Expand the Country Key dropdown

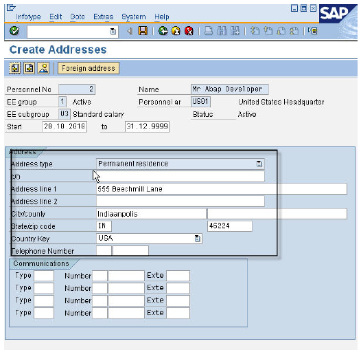tap(197, 239)
